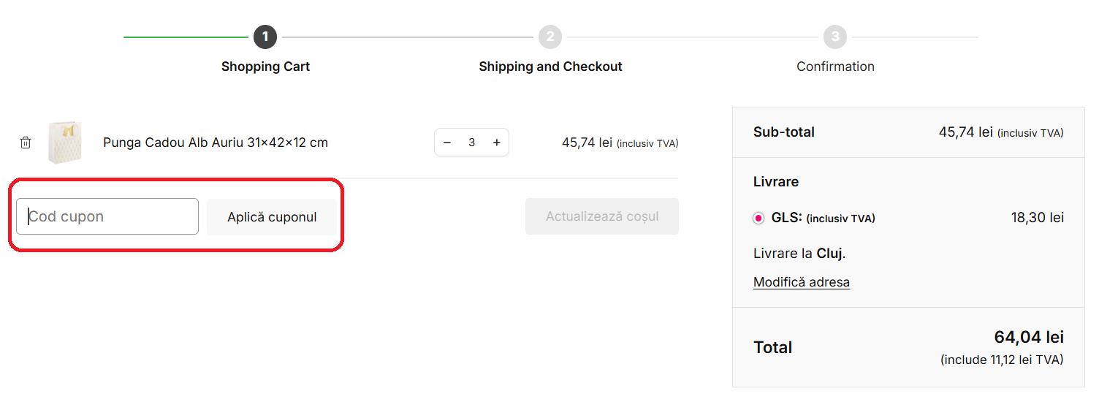Open the gift bag product thumbnail

point(64,142)
